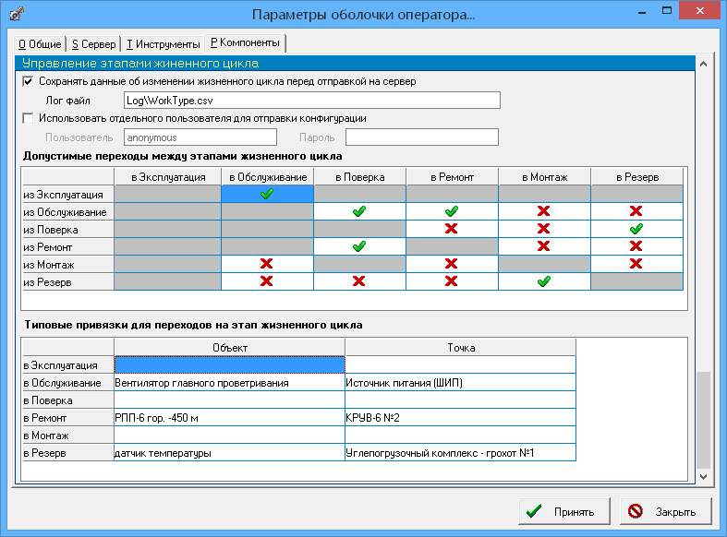Click the vertical scrollbar thumb
Viewport: 727px width, 537px height.
pyautogui.click(x=703, y=420)
